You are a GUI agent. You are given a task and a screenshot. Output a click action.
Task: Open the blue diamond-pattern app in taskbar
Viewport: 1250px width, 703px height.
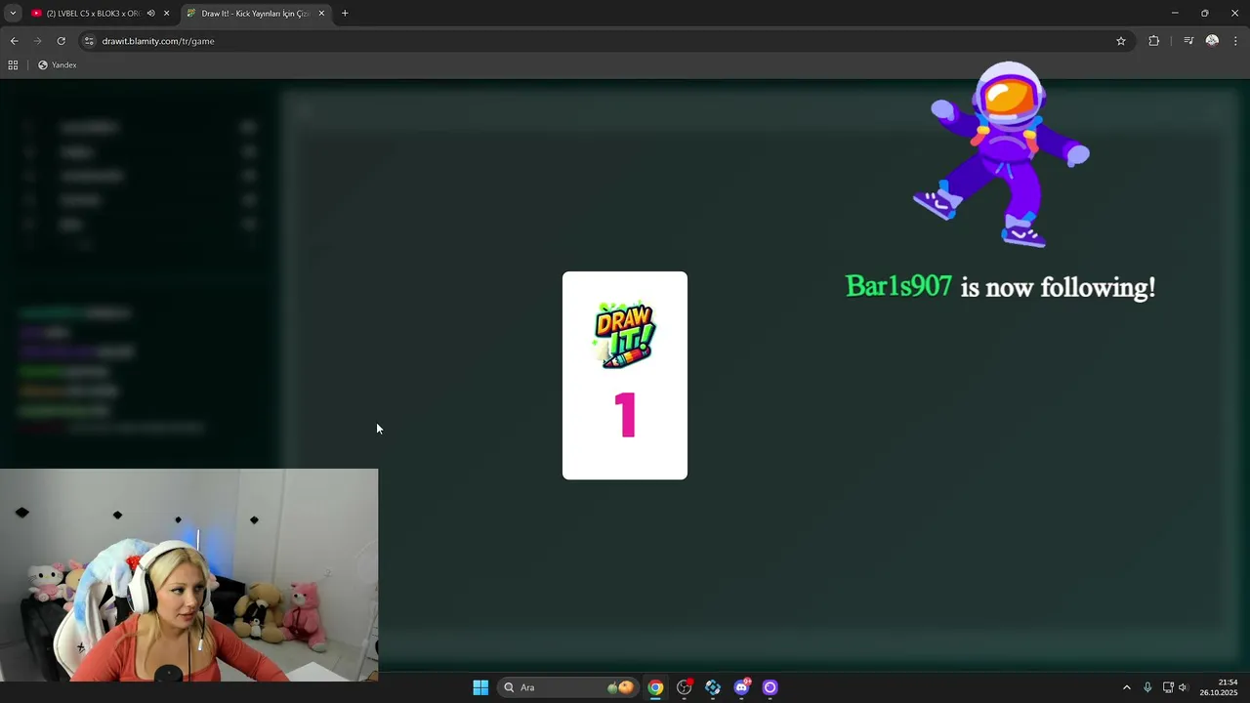point(713,687)
